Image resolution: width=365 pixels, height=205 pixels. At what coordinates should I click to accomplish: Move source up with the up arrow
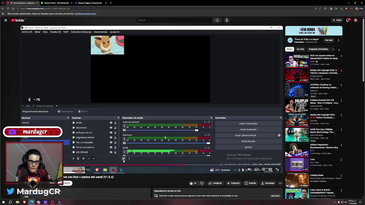[89, 159]
